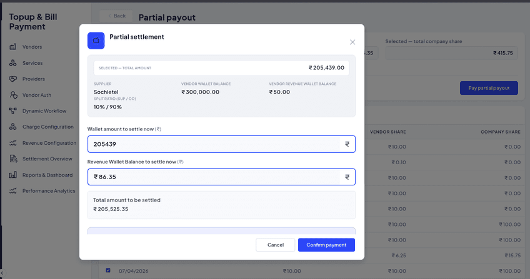Click the Services sidebar icon
This screenshot has width=530, height=279.
pos(13,63)
